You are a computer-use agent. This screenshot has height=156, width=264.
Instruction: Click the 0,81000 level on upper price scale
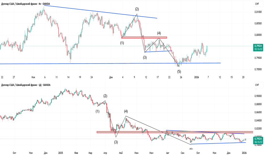pos(258,12)
